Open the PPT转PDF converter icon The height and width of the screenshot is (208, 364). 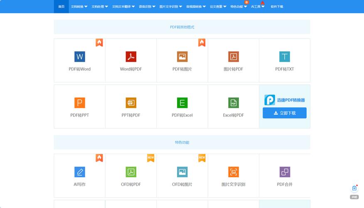point(131,103)
